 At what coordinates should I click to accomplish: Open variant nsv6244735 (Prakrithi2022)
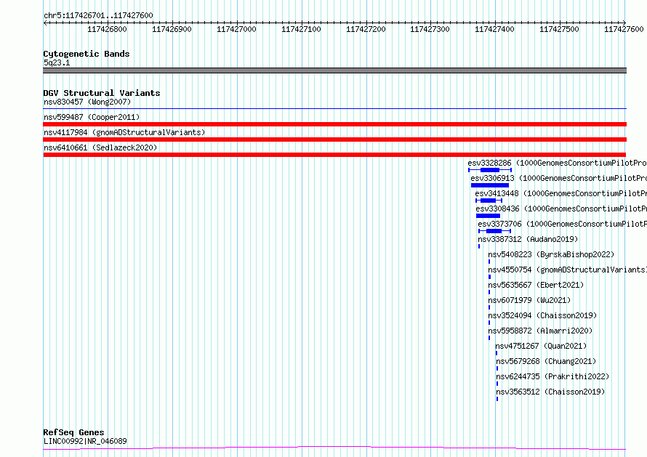point(552,376)
